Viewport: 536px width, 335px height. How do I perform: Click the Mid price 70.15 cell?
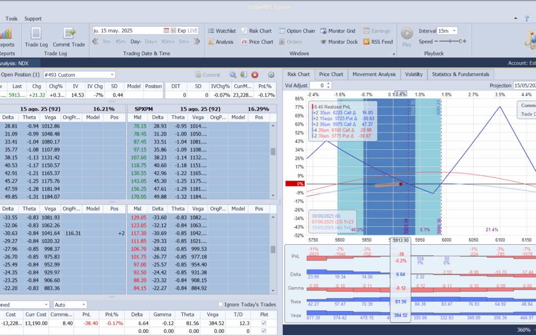pyautogui.click(x=137, y=126)
